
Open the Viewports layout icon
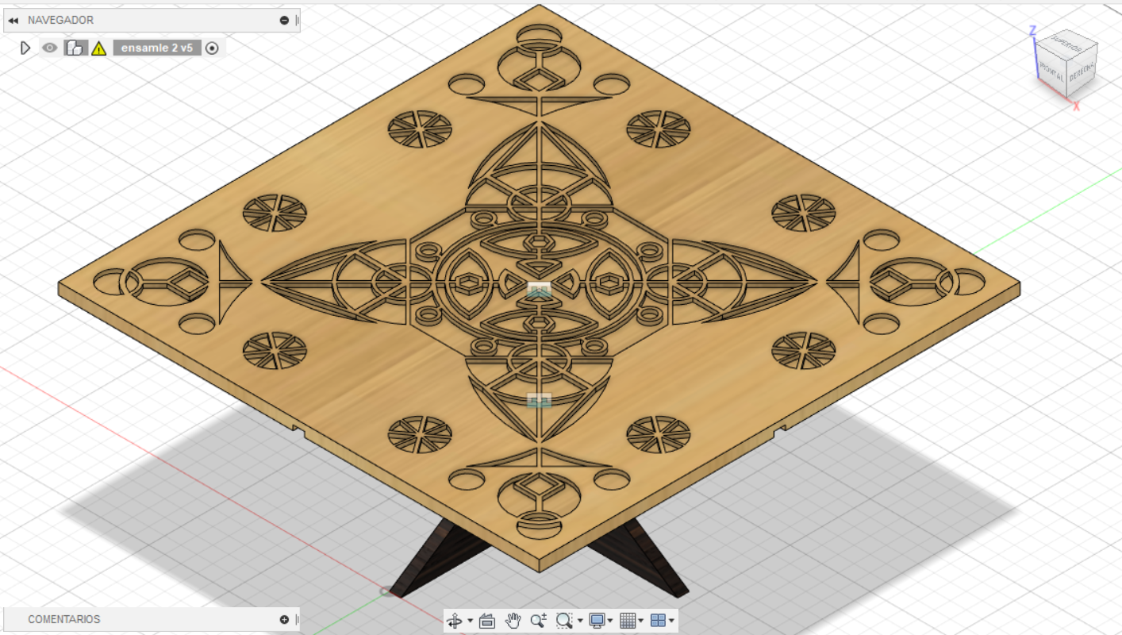pos(658,621)
